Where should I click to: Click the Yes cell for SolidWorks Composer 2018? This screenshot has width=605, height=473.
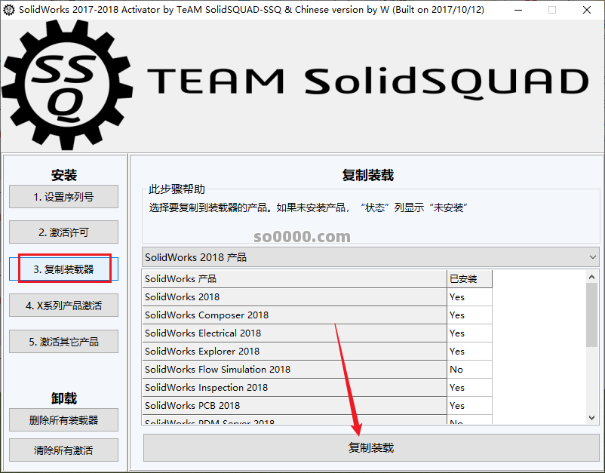click(x=469, y=315)
